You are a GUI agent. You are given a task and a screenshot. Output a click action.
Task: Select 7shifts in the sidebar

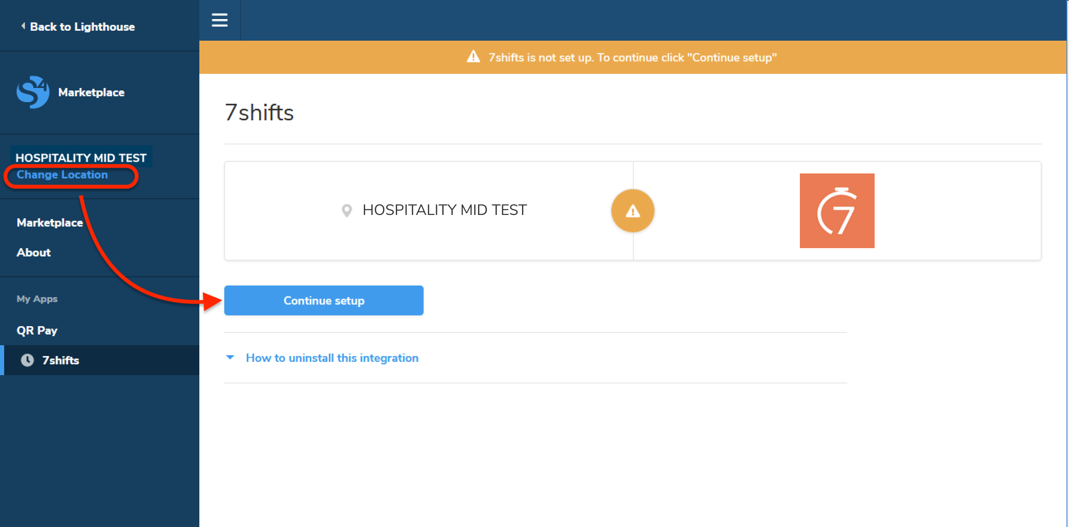100,360
